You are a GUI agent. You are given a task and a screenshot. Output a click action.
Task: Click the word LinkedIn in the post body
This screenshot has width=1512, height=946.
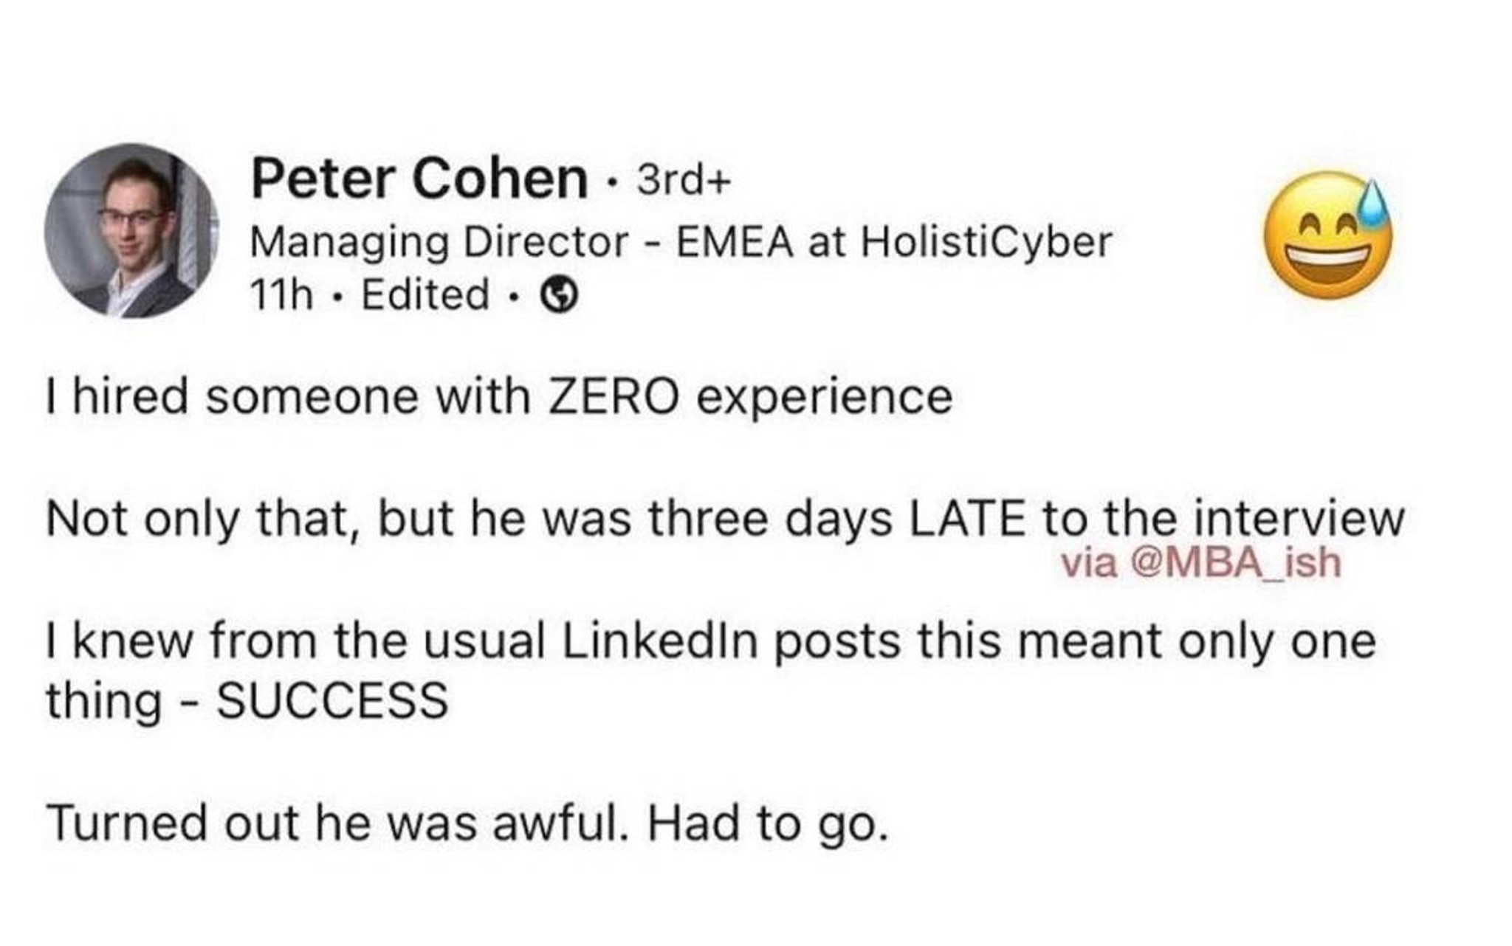[x=660, y=640]
